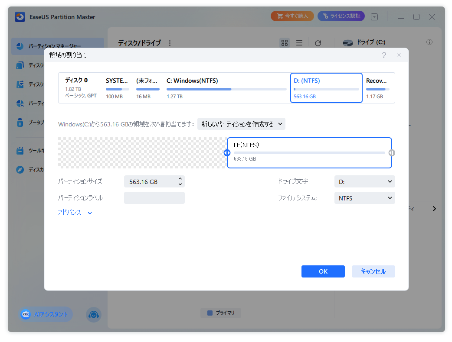Increase partition size with up arrow
Viewport: 452px width, 342px height.
[x=180, y=179]
